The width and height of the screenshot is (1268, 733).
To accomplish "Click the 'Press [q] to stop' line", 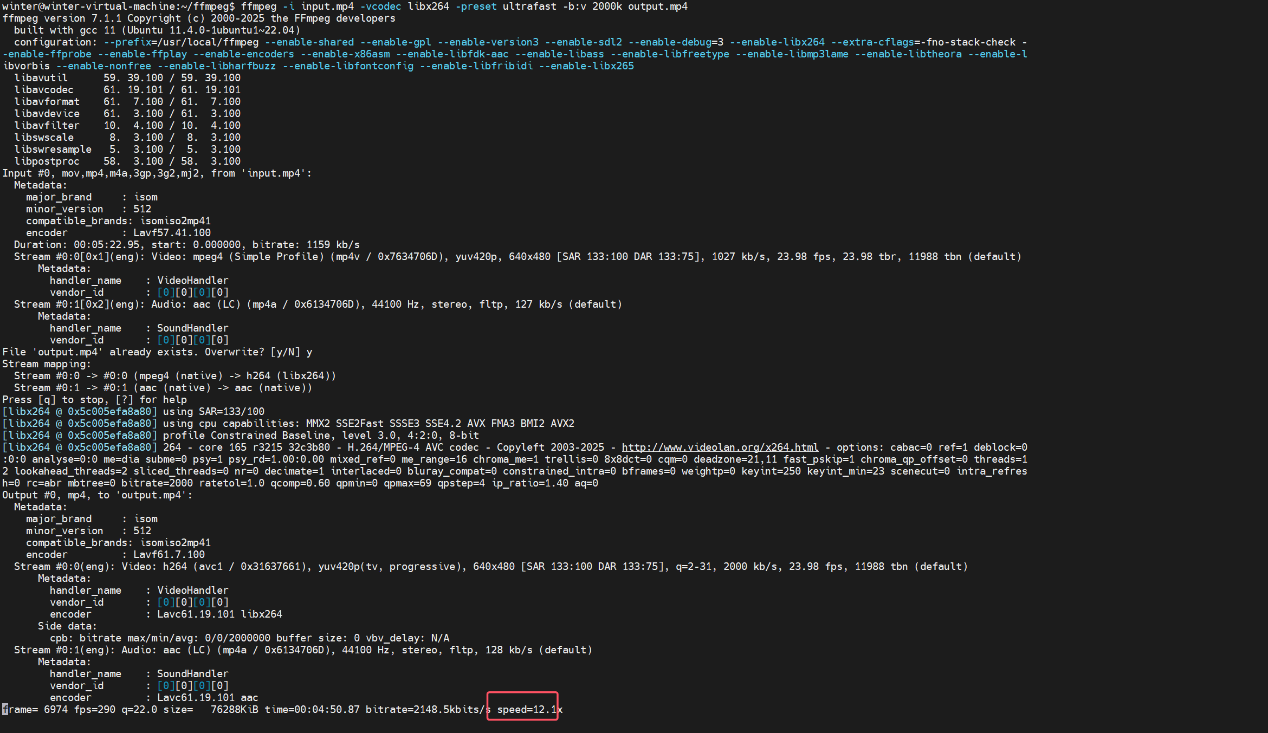I will (94, 400).
